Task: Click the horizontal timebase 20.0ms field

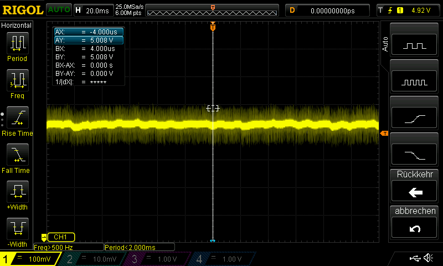Action: tap(93, 11)
